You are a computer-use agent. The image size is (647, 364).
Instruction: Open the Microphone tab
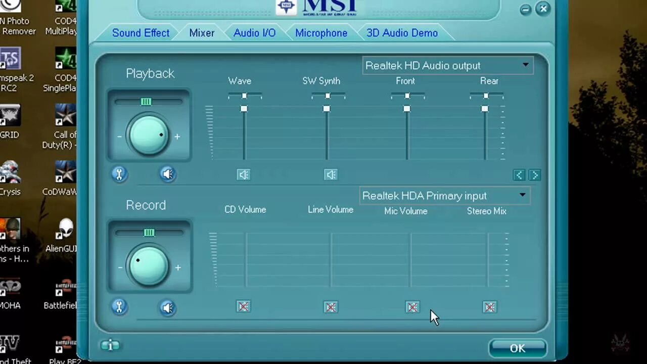coord(321,33)
